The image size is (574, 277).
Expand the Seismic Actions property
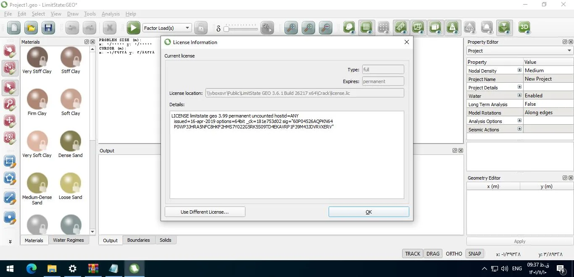[x=519, y=129]
